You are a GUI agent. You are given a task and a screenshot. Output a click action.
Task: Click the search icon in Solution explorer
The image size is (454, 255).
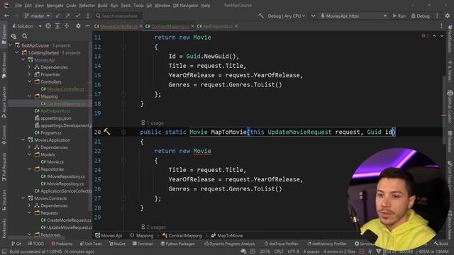tap(25, 36)
